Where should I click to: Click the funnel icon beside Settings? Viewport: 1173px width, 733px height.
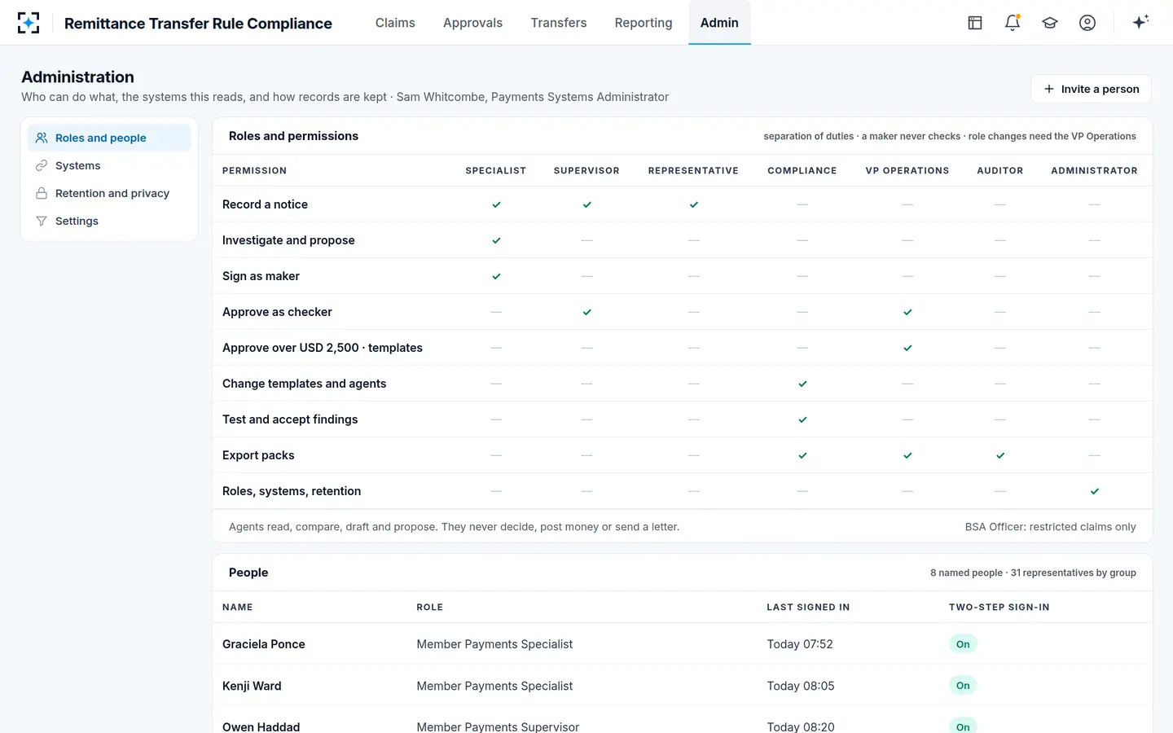(x=42, y=221)
